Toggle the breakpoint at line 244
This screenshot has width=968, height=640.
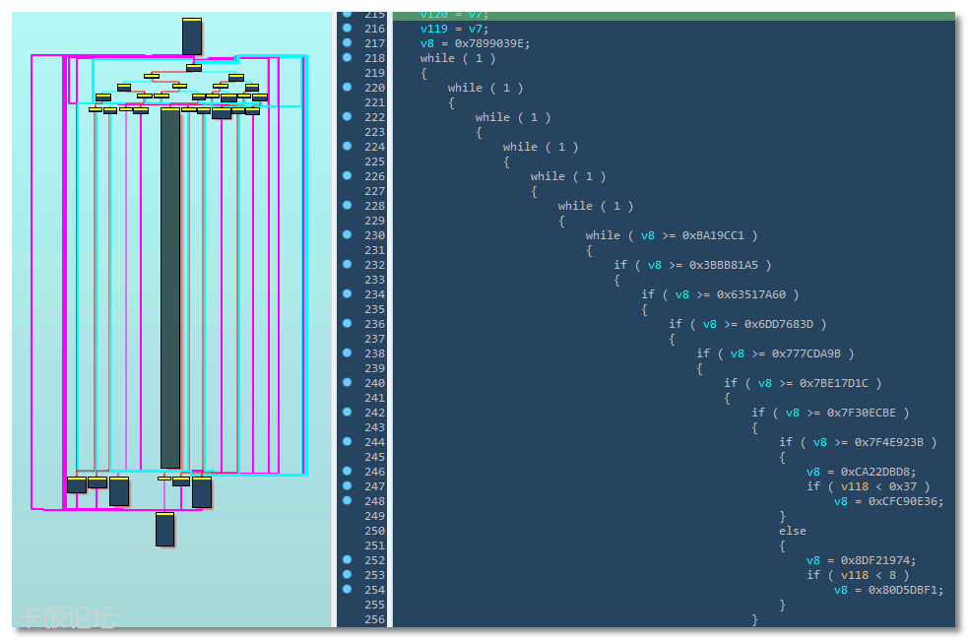346,442
